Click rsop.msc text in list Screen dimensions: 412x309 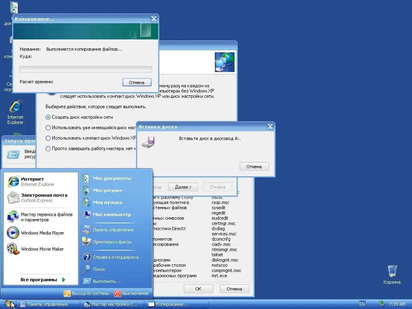click(220, 203)
